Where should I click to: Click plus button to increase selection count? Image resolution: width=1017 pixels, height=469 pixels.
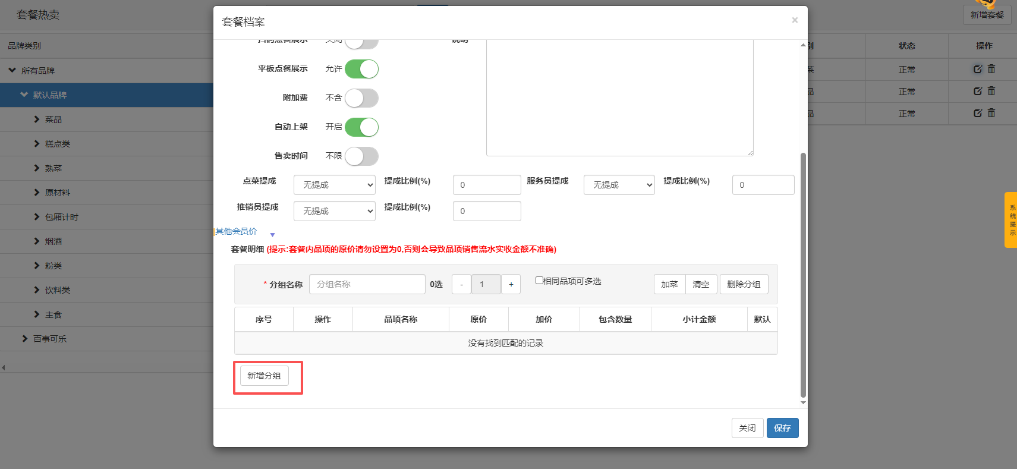click(511, 284)
